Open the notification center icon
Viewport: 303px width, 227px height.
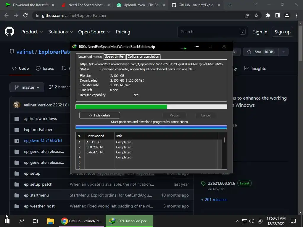point(293,221)
